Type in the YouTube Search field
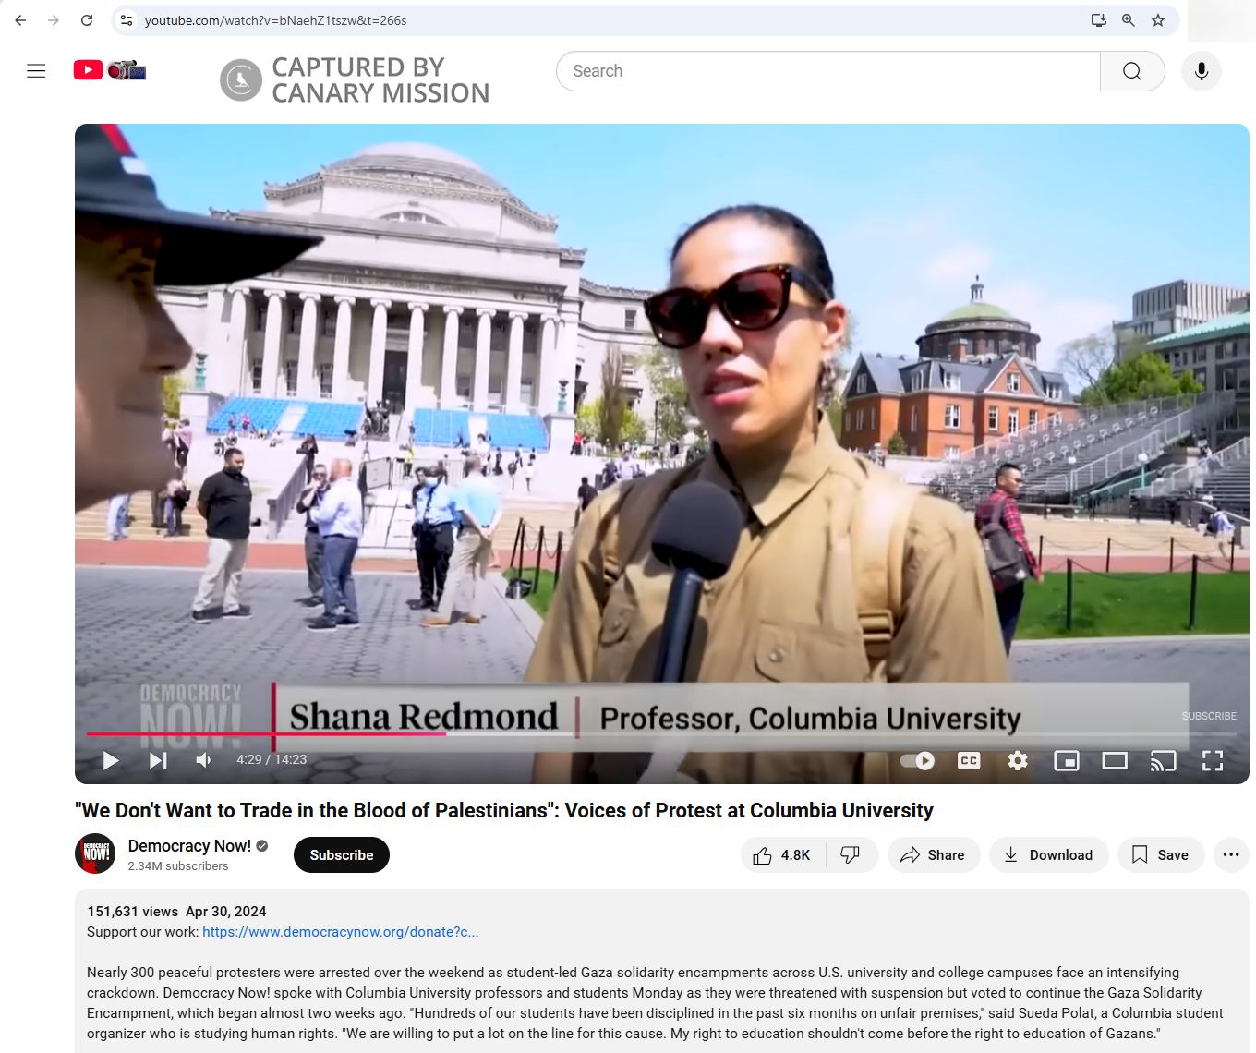Viewport: 1256px width, 1053px height. click(827, 71)
